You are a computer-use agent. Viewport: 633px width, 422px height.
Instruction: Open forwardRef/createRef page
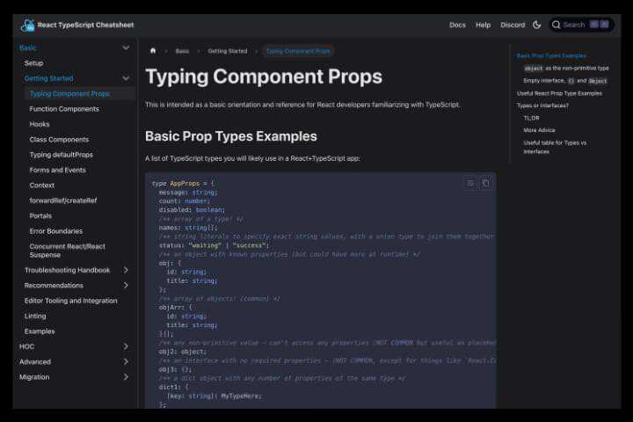[x=63, y=200]
